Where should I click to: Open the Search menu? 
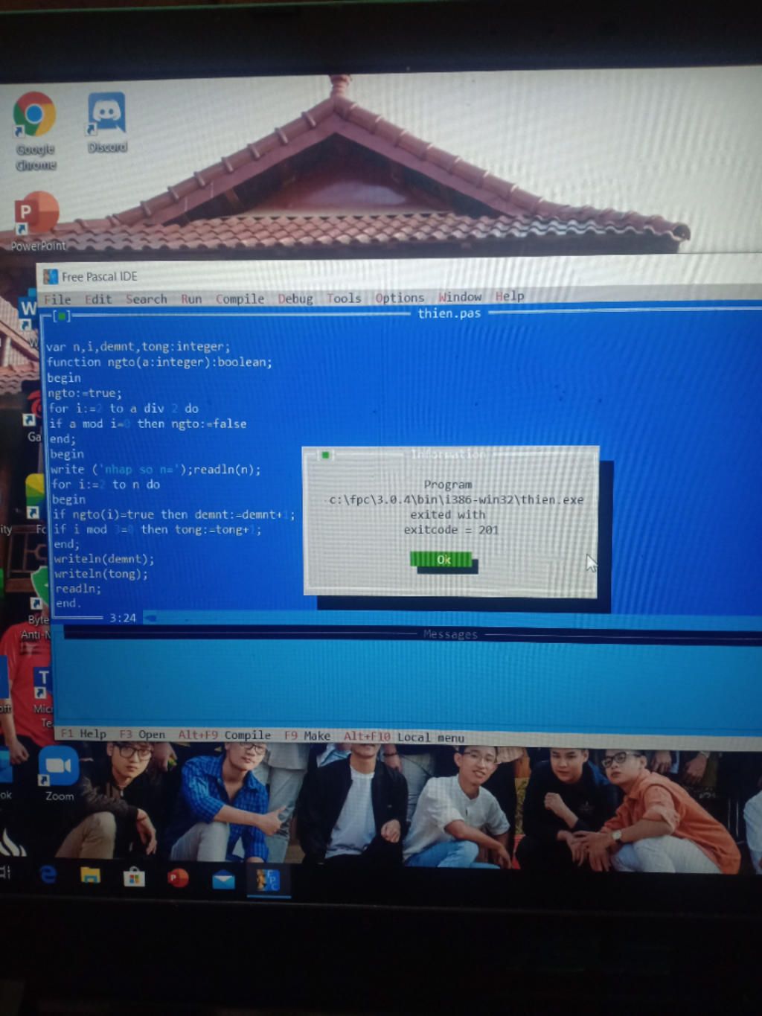[146, 299]
